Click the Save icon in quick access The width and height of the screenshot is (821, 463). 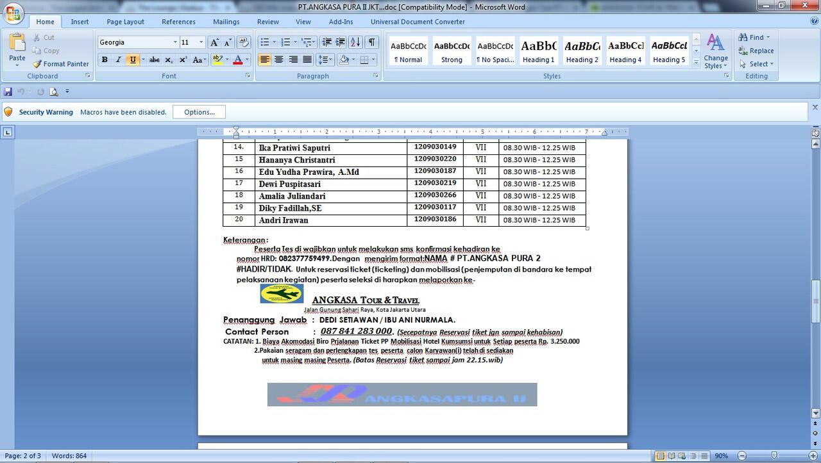[x=8, y=92]
